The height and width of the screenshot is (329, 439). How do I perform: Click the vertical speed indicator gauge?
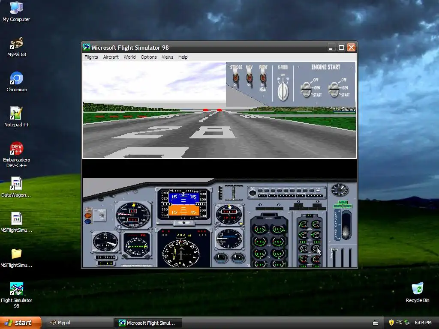pos(229,239)
